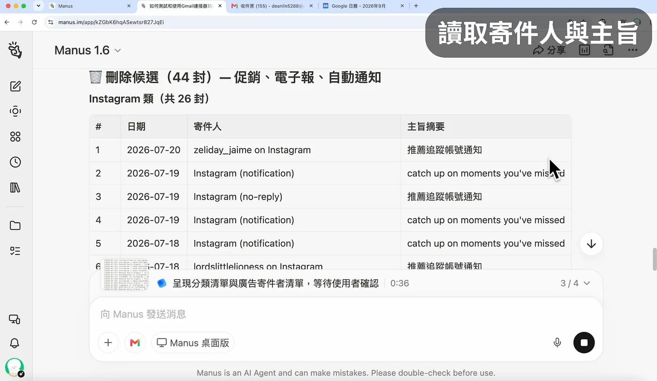Viewport: 657px width, 381px height.
Task: Click the site info icon beside the URL
Action: pyautogui.click(x=51, y=22)
